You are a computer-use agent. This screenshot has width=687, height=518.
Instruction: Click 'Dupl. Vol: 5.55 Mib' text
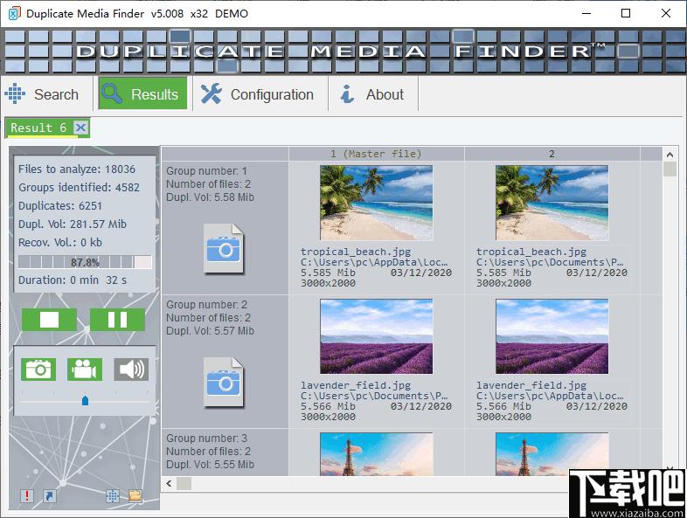210,464
